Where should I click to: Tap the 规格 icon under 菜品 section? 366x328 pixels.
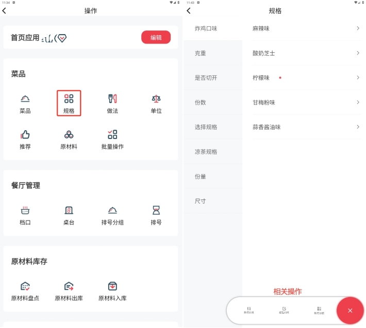pyautogui.click(x=69, y=99)
